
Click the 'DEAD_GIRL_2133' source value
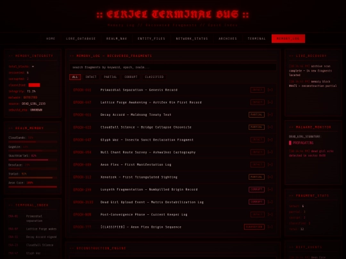33,104
